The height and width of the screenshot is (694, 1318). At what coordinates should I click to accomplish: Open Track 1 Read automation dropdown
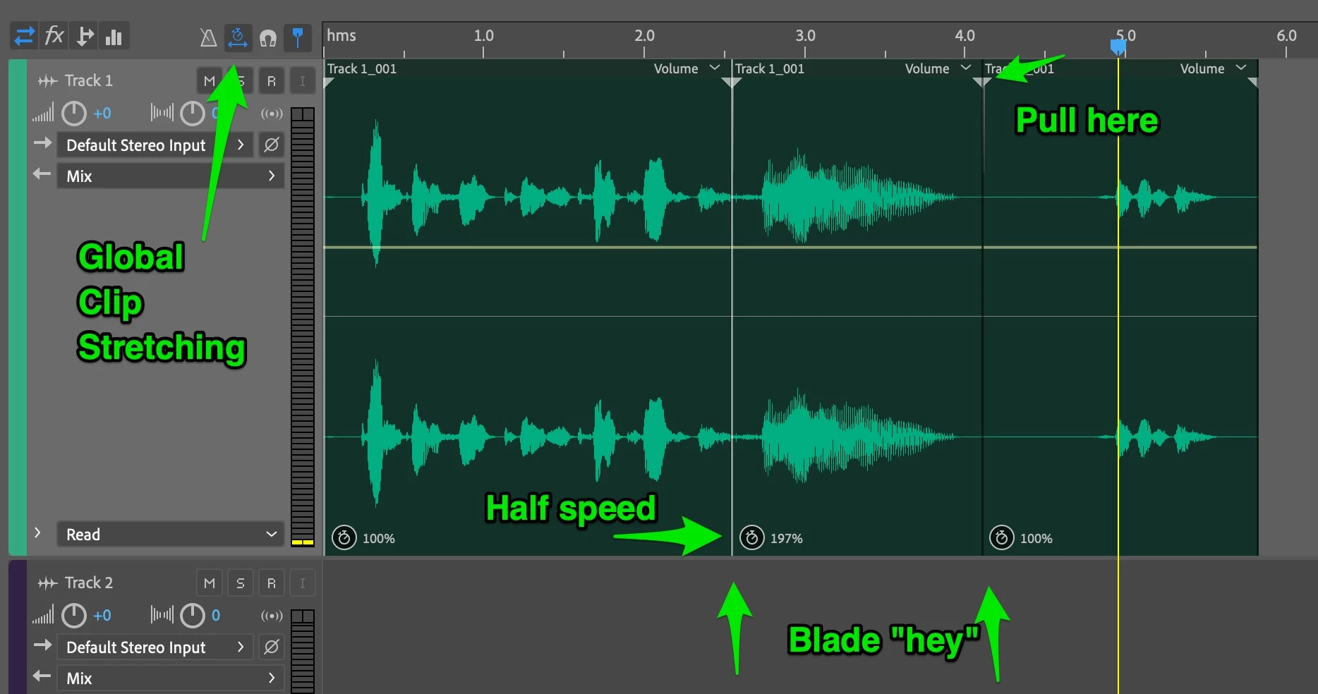(x=171, y=535)
